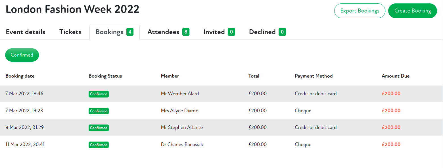Open Mr Wernher Alard's booking row

pos(180,94)
